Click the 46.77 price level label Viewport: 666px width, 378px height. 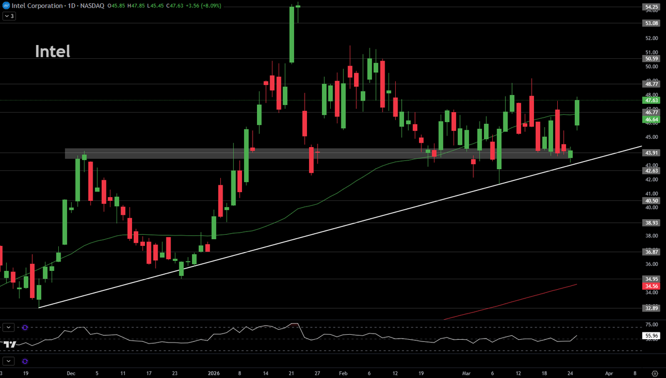[651, 112]
